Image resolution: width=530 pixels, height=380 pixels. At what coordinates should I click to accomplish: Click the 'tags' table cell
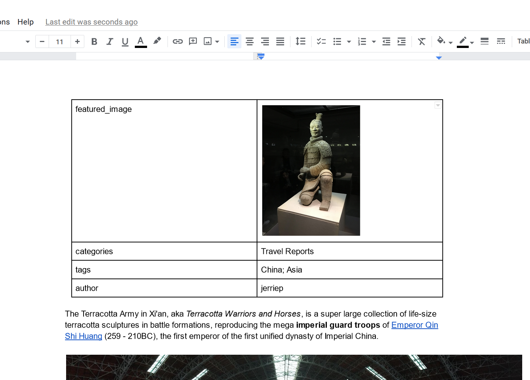point(164,270)
